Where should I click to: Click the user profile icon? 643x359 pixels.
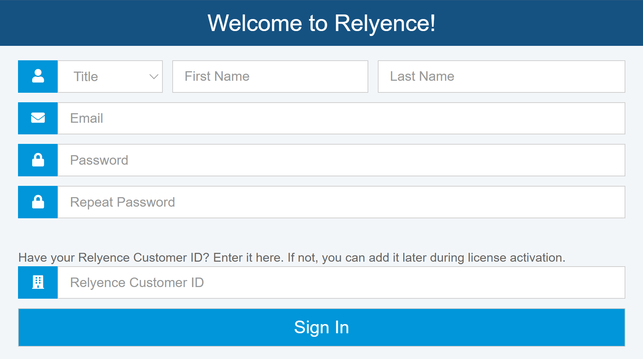pos(38,76)
